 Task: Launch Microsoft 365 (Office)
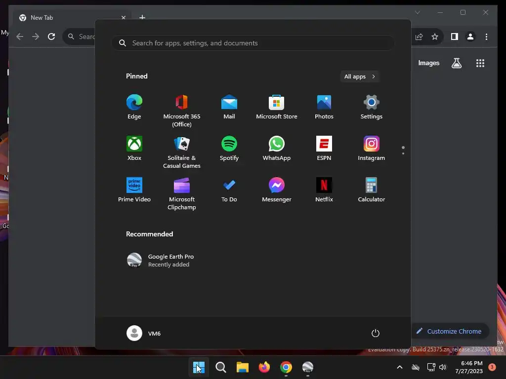182,111
